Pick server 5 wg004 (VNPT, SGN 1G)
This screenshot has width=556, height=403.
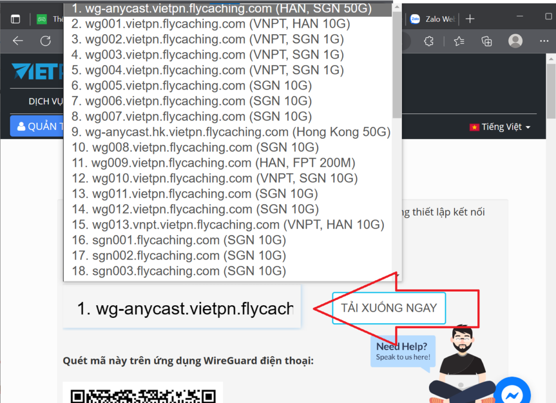(x=228, y=70)
